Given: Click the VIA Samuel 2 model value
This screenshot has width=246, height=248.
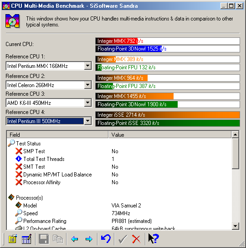Looking at the screenshot, I should [x=126, y=206].
